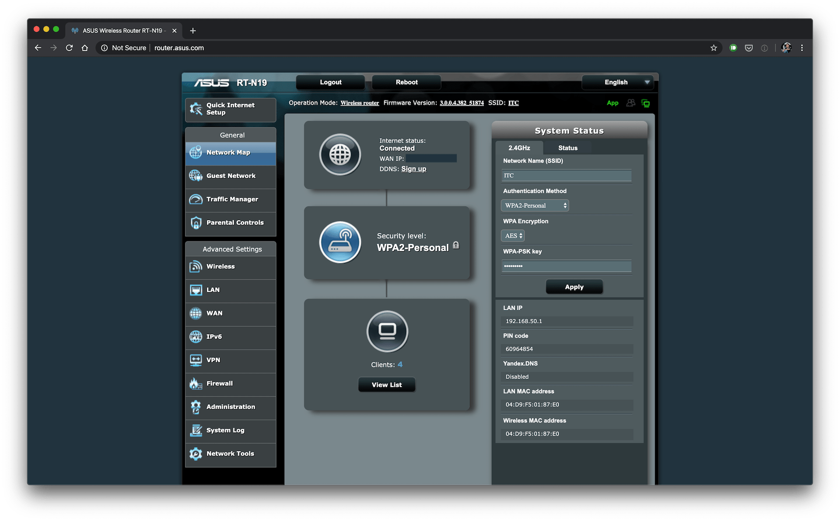Switch to the 2.4GHz tab

[x=519, y=148]
